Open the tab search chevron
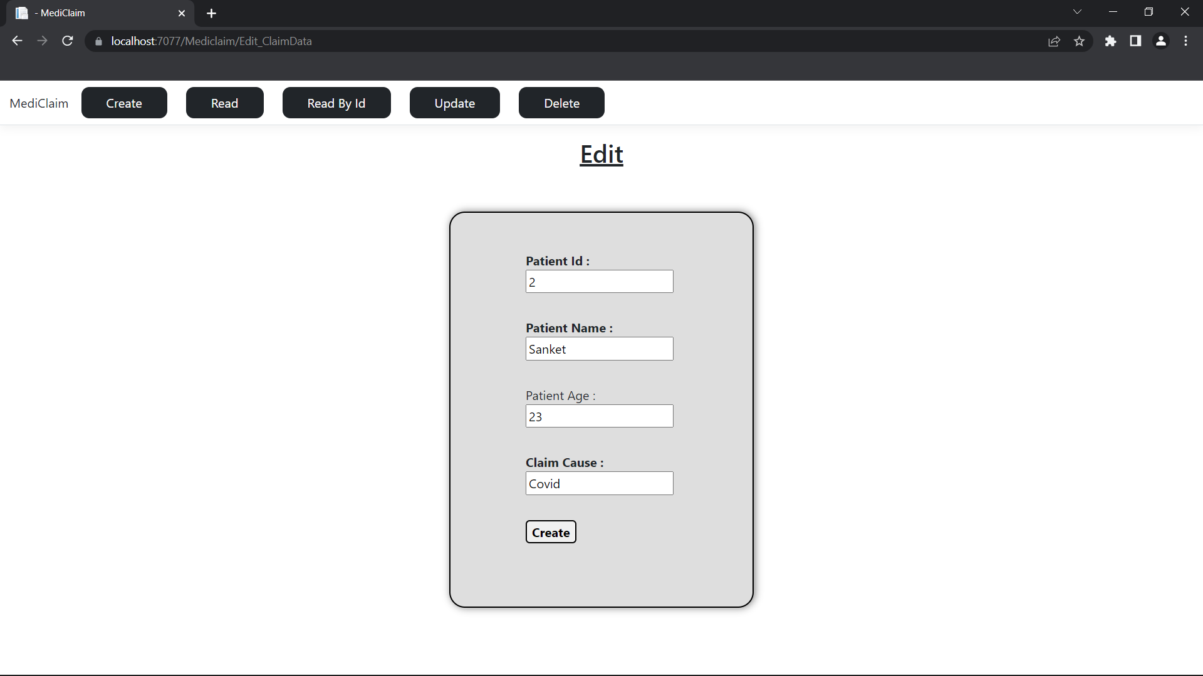 click(1077, 11)
